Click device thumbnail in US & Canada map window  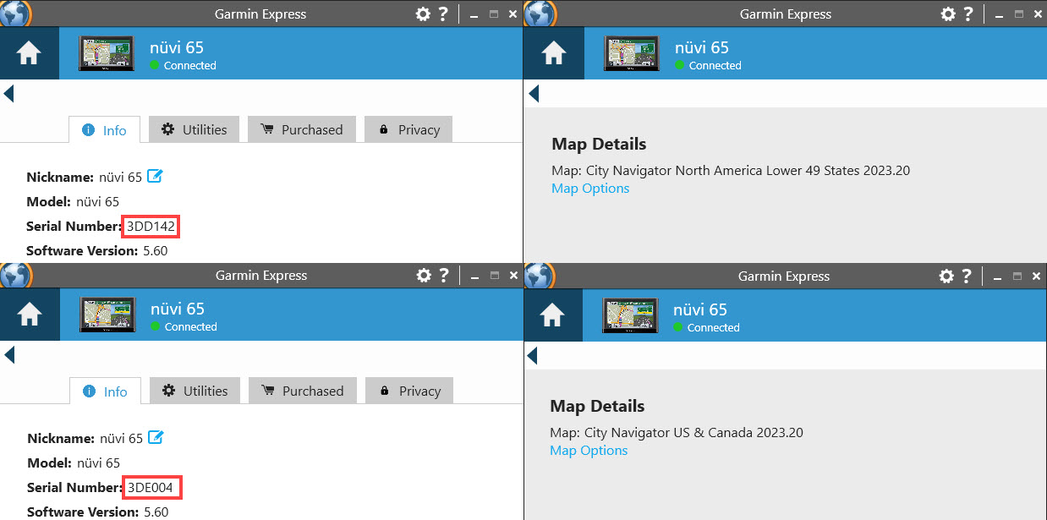[x=630, y=315]
